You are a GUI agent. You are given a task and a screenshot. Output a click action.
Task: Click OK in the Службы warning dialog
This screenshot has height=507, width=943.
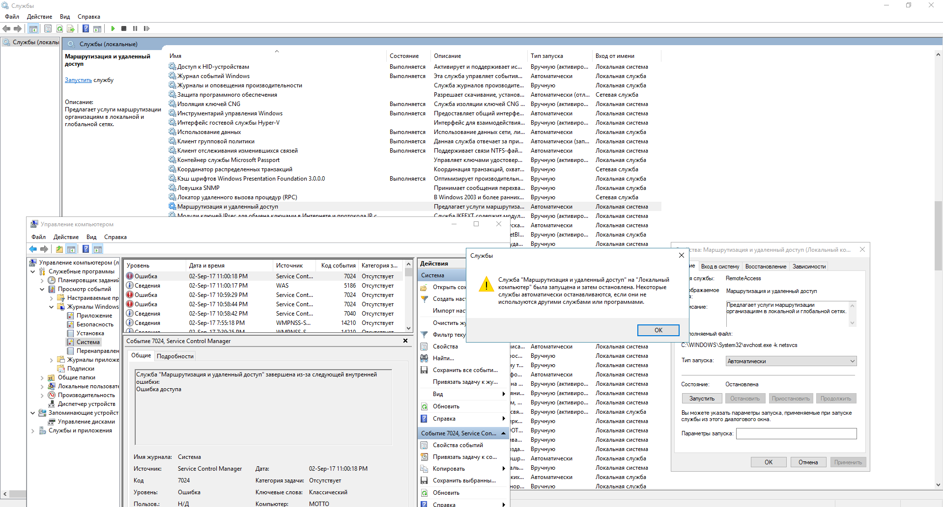tap(658, 330)
